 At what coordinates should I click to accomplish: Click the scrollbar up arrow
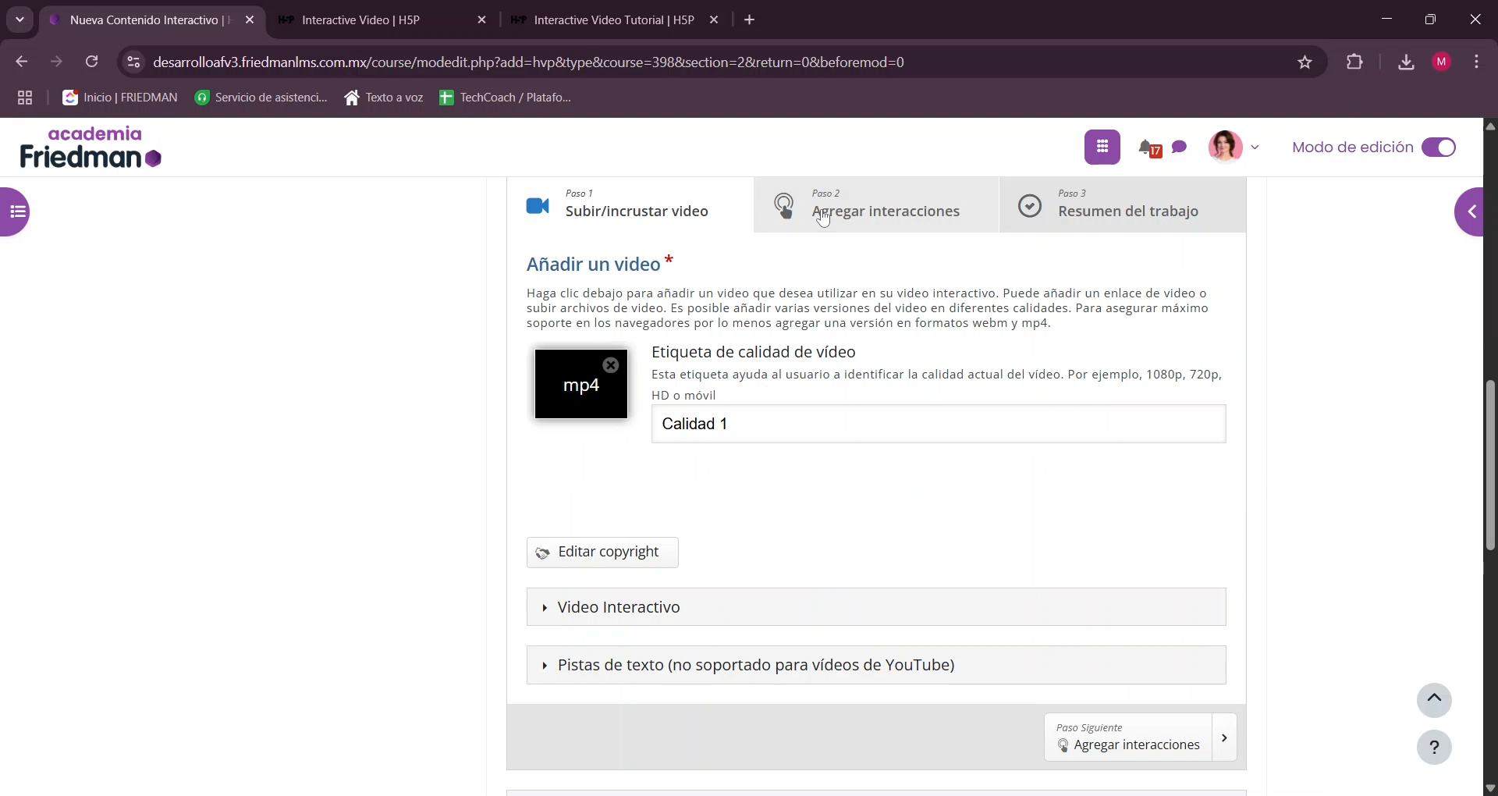tap(1490, 126)
